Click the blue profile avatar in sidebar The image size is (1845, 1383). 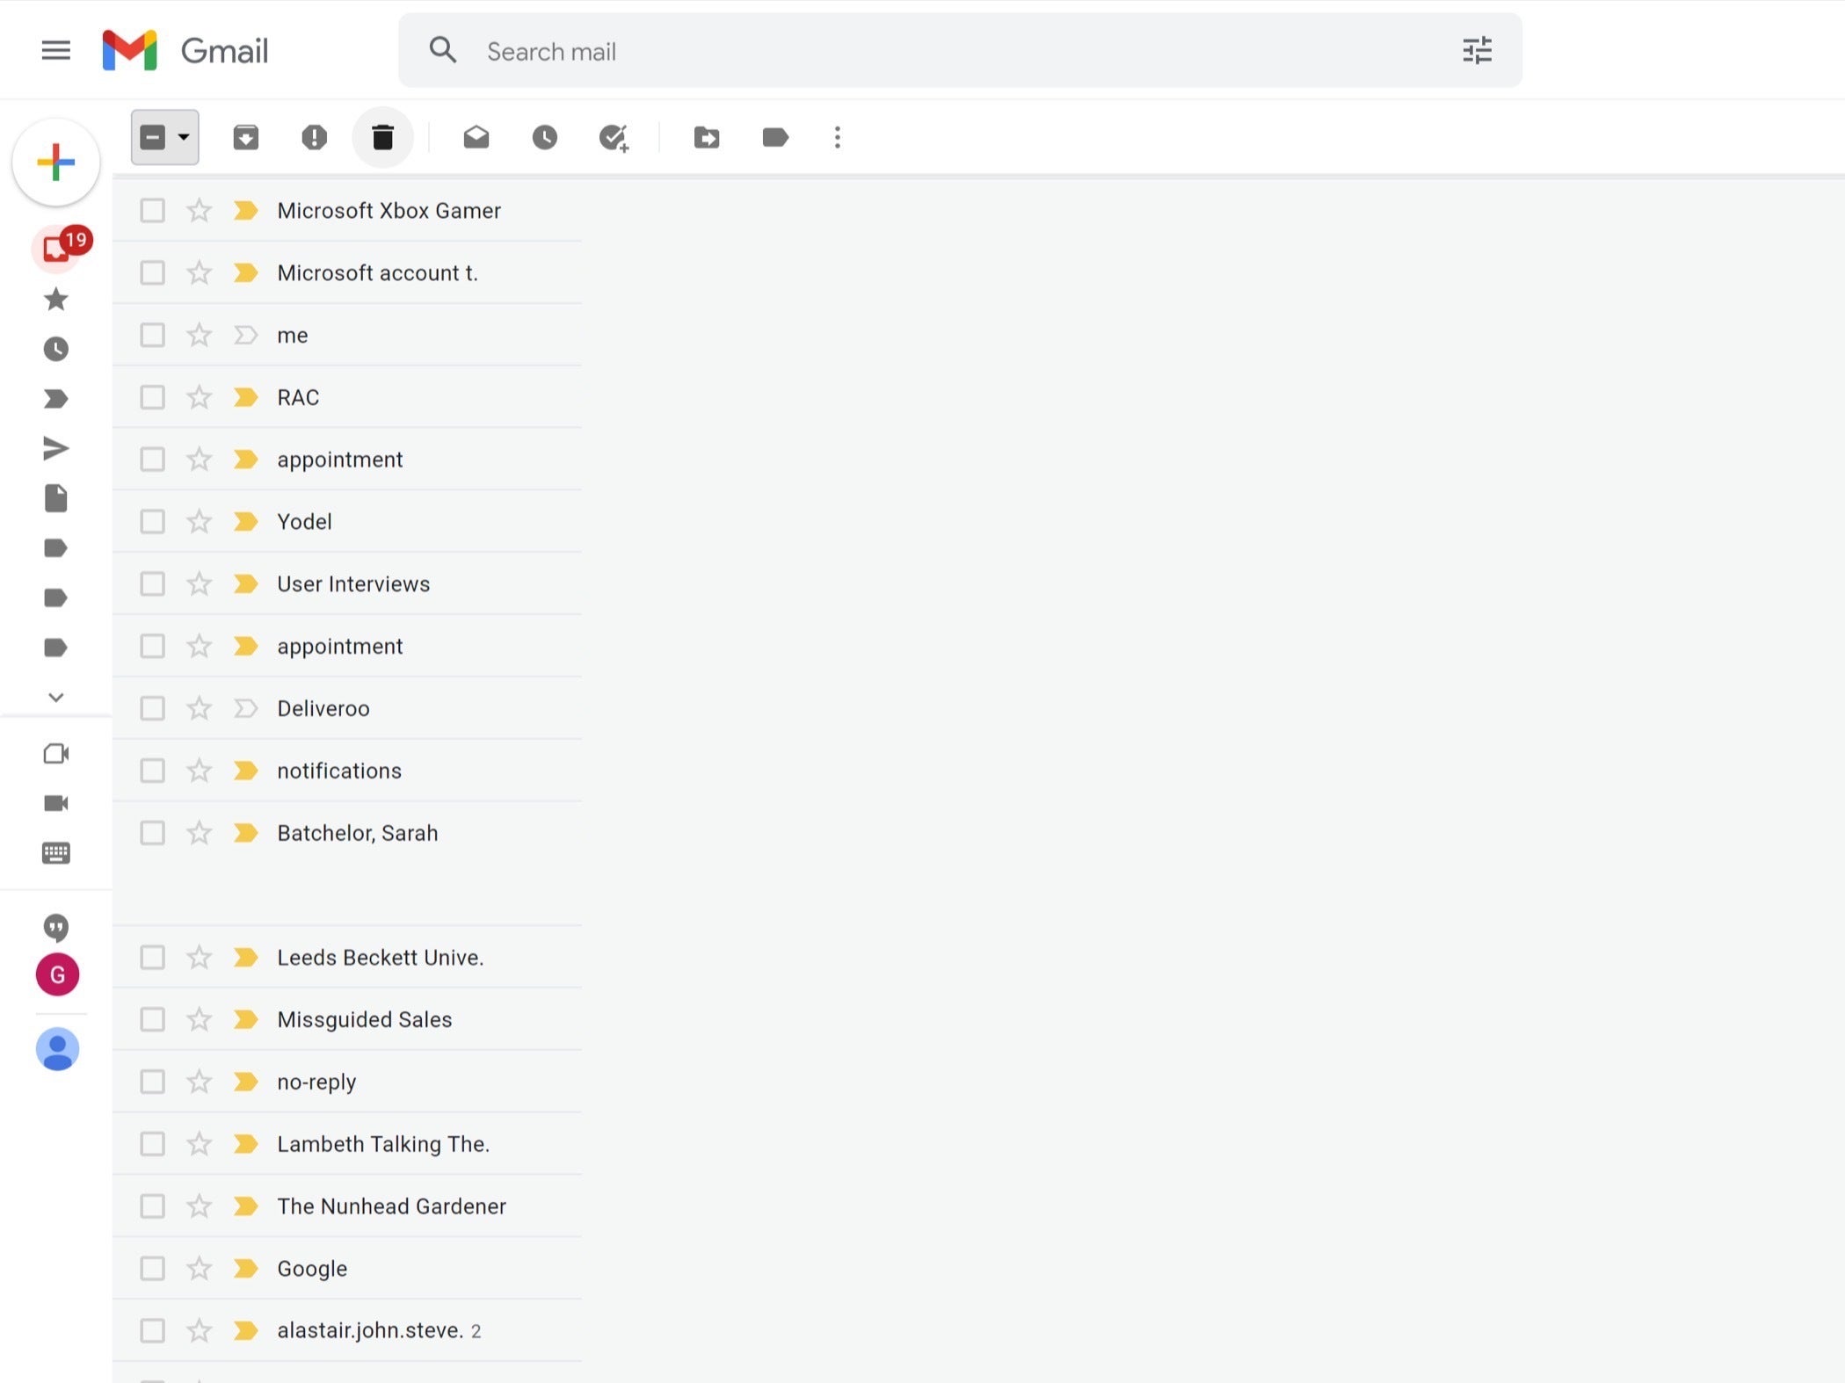57,1049
